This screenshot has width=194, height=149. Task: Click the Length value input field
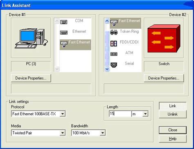click(120, 114)
